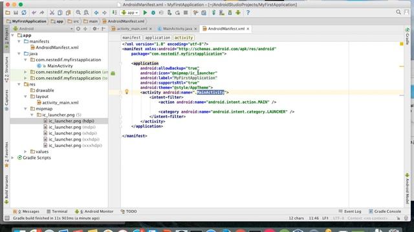Close the MainActivity.java tab
This screenshot has height=232, width=414.
click(195, 28)
